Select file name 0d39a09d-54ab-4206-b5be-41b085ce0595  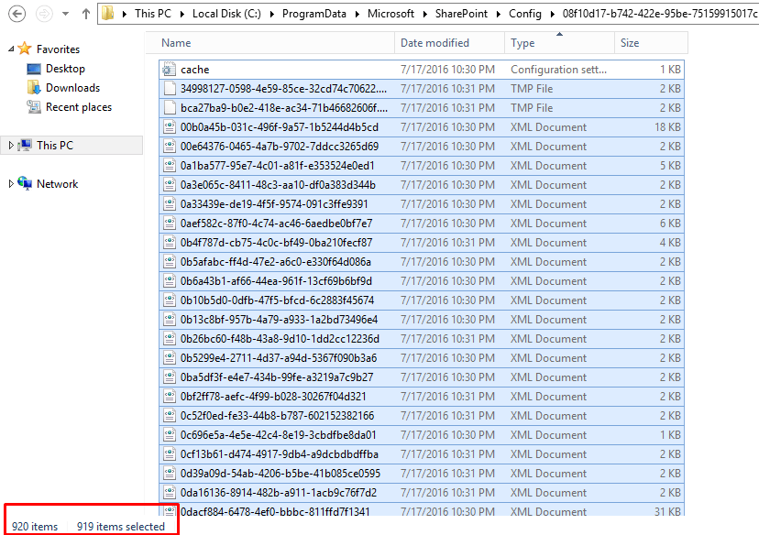[280, 474]
